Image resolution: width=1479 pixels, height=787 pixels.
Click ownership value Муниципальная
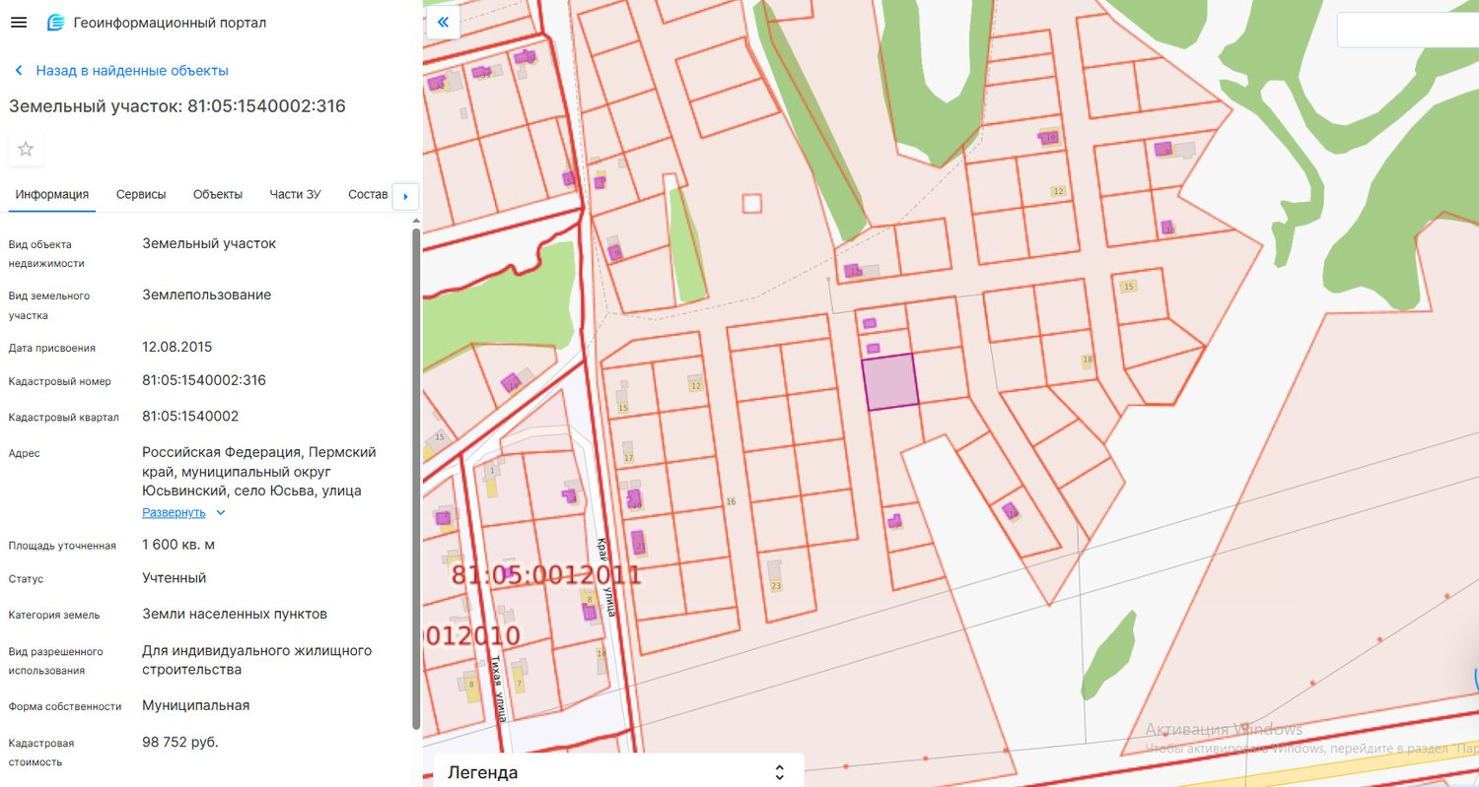coord(196,705)
